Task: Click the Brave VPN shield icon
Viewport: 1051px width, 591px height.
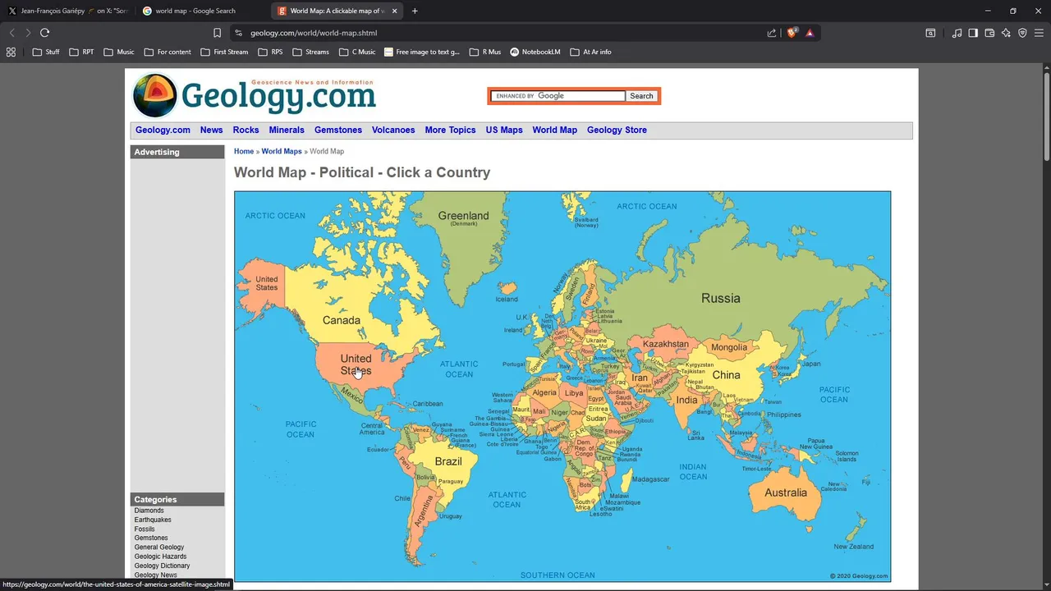Action: (1022, 33)
